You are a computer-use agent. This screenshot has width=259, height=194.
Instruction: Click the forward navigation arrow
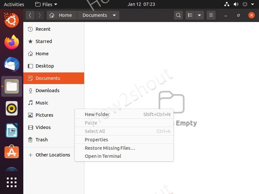click(39, 15)
